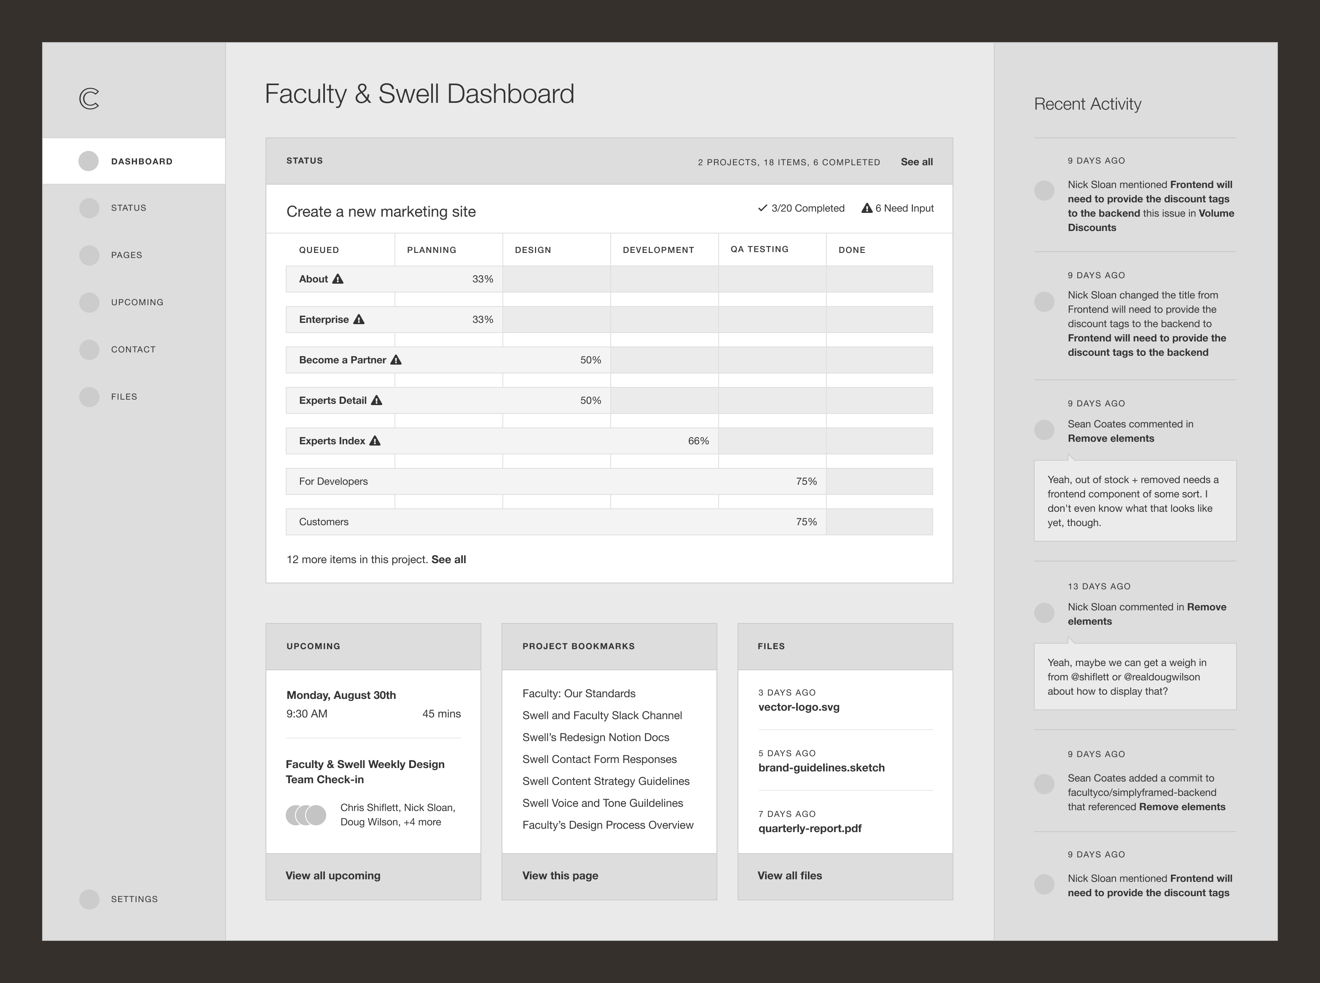Viewport: 1320px width, 983px height.
Task: Click the Experts Detail row label
Action: click(333, 400)
